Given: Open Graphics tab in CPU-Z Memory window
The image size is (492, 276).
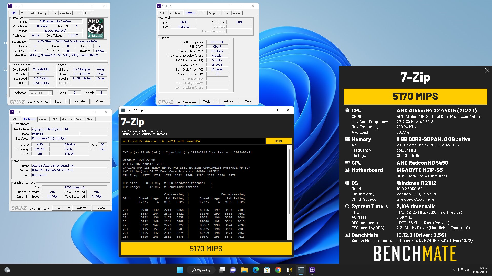Looking at the screenshot, I should [214, 13].
